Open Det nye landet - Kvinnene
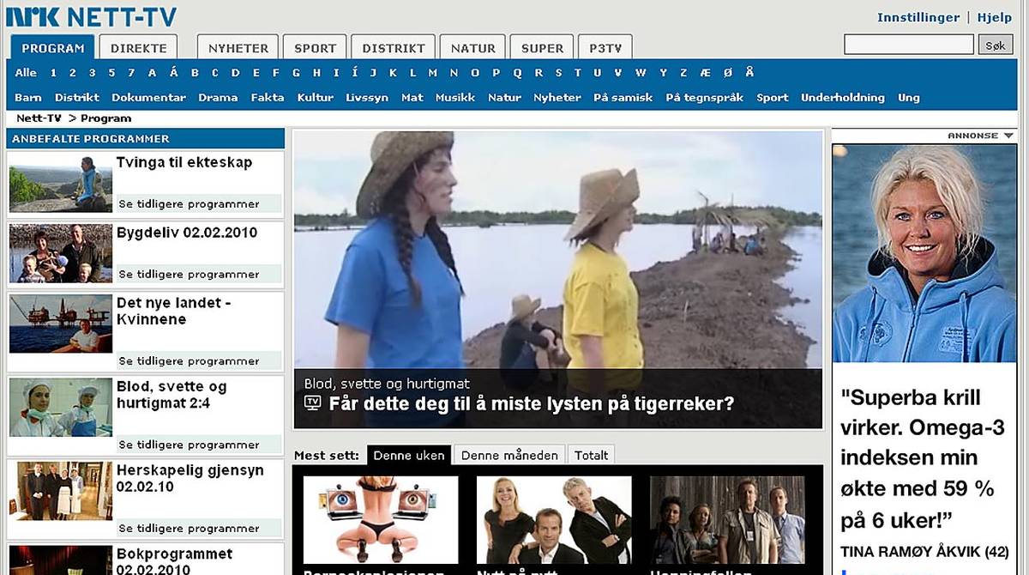The image size is (1029, 575). [174, 311]
